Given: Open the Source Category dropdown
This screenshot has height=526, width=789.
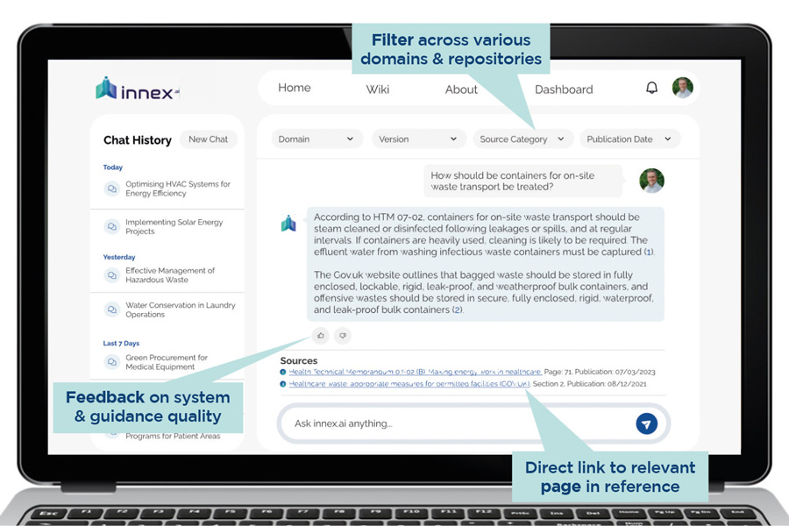Looking at the screenshot, I should point(522,139).
